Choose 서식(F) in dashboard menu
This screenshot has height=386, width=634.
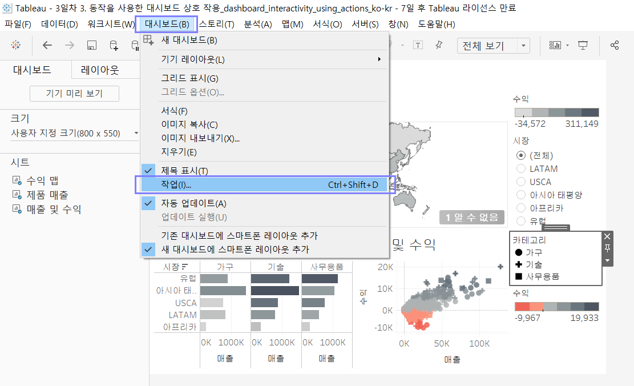(x=264, y=110)
